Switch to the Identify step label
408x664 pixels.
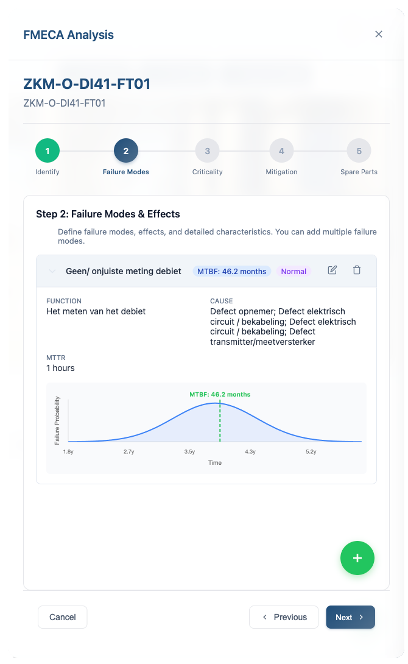[x=47, y=172]
